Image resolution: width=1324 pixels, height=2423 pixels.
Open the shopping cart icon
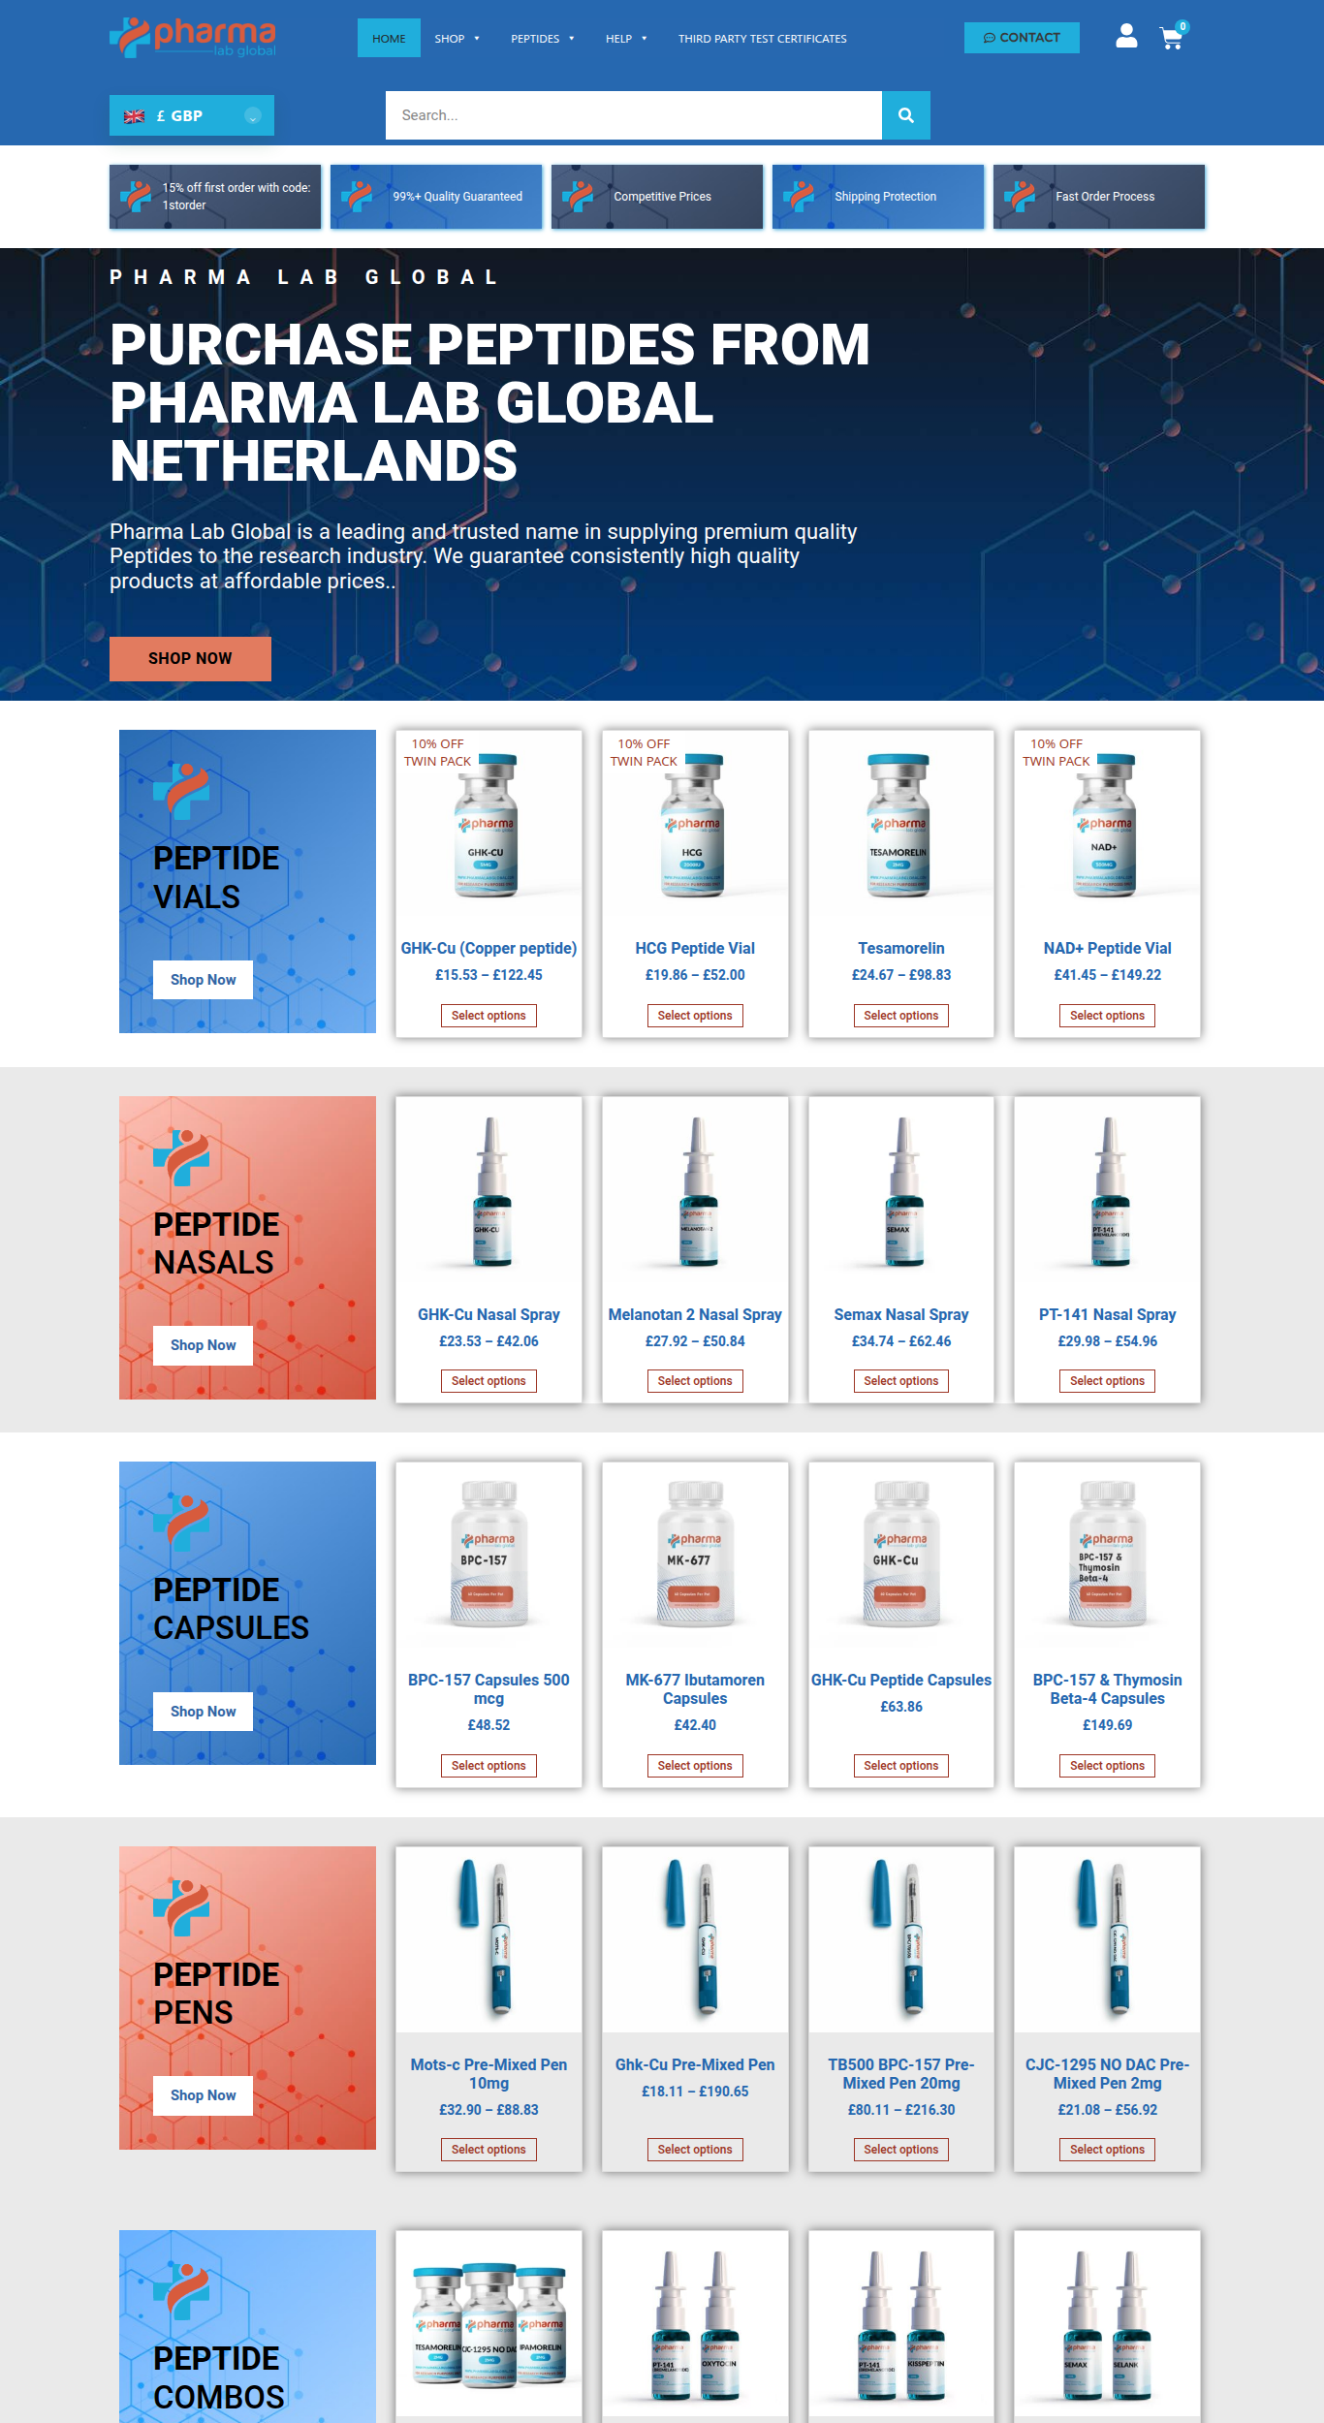pos(1173,37)
